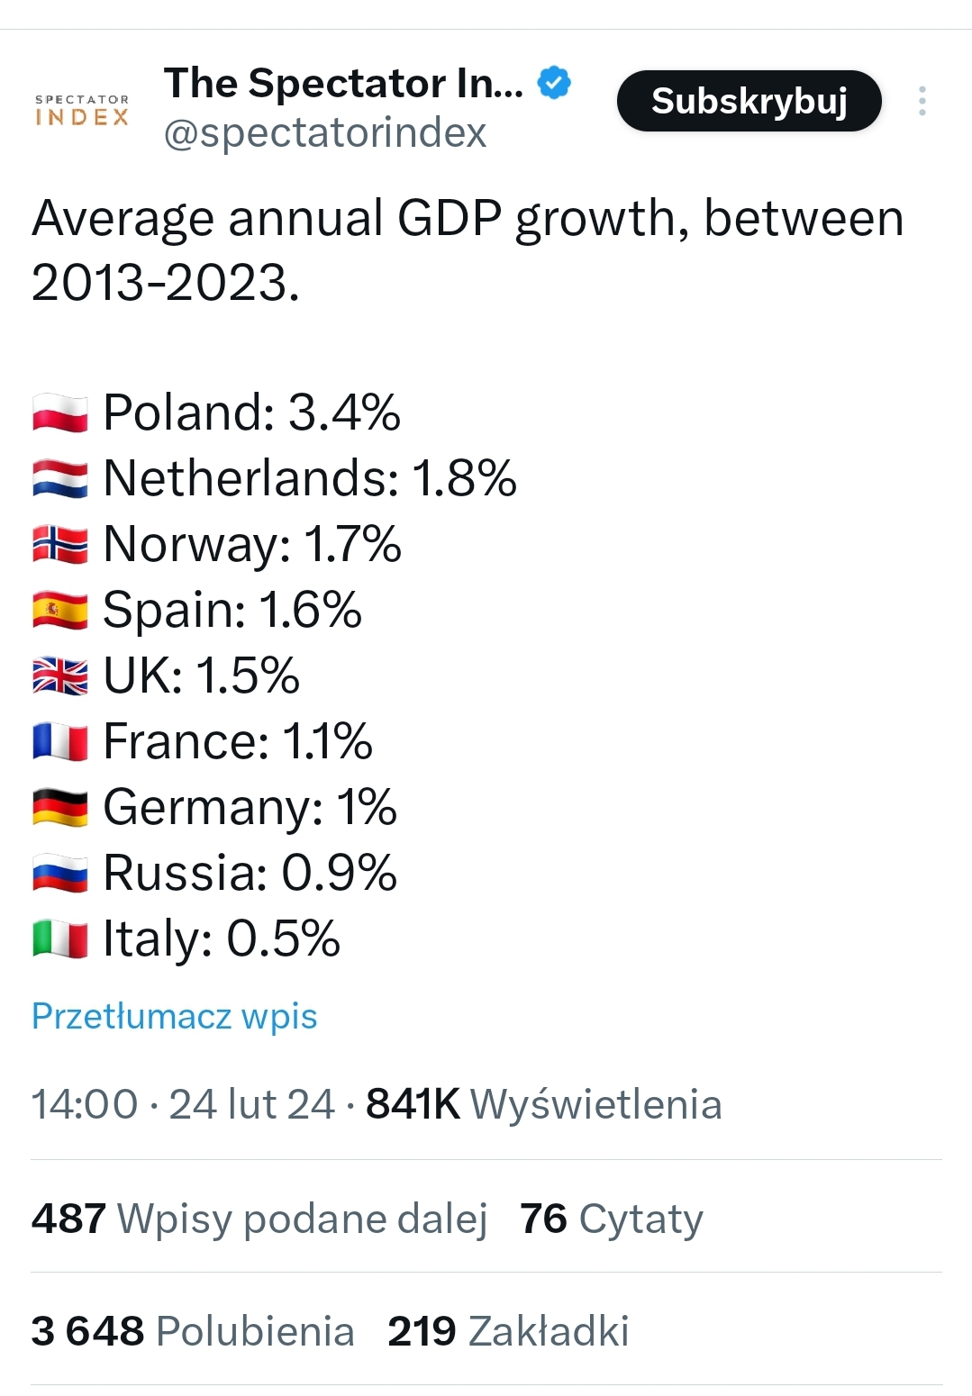Click the Poland flag emoji

60,413
